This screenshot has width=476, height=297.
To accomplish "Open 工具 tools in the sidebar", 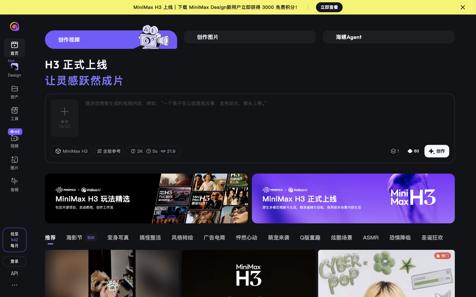I will coord(15,114).
